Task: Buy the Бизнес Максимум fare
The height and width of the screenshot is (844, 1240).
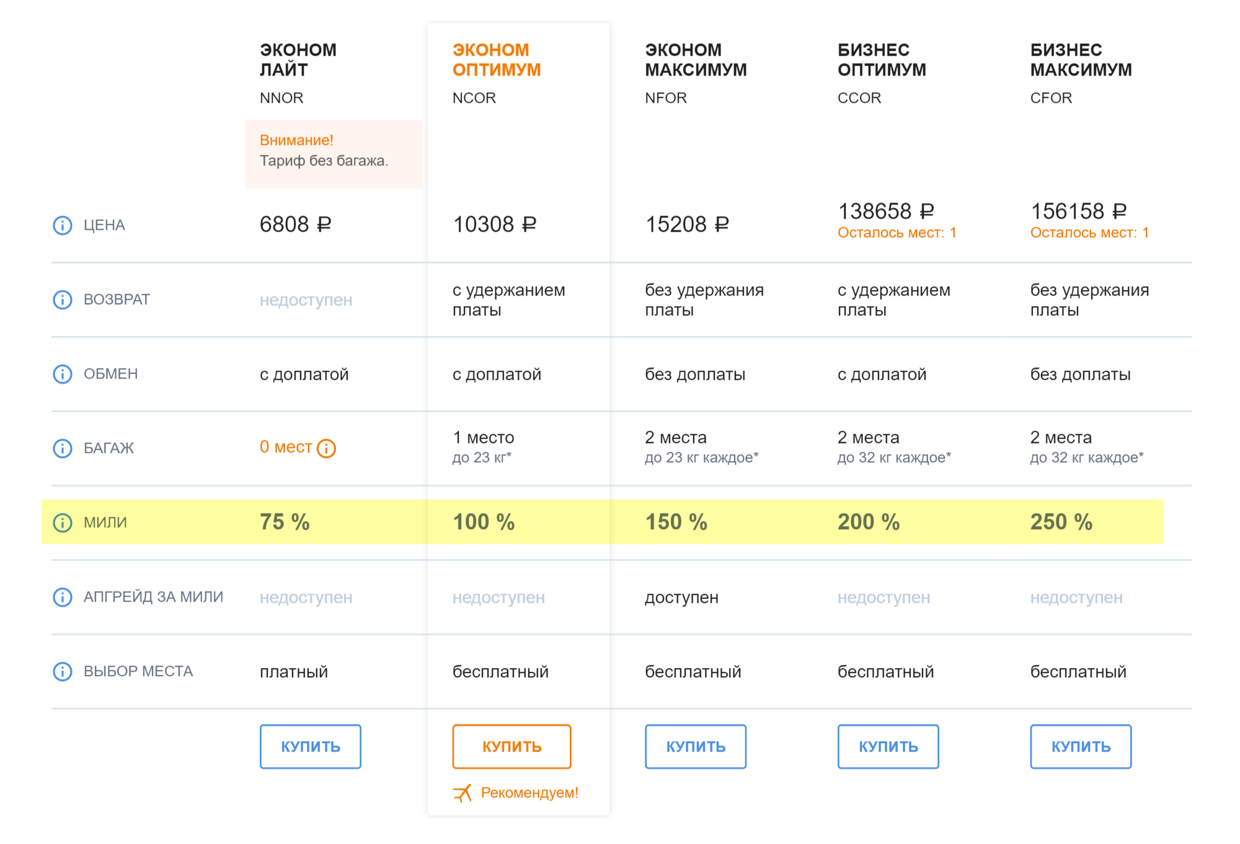Action: point(1081,746)
